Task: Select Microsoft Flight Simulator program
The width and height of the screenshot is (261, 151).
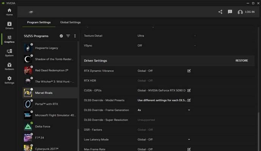Action: click(x=50, y=115)
